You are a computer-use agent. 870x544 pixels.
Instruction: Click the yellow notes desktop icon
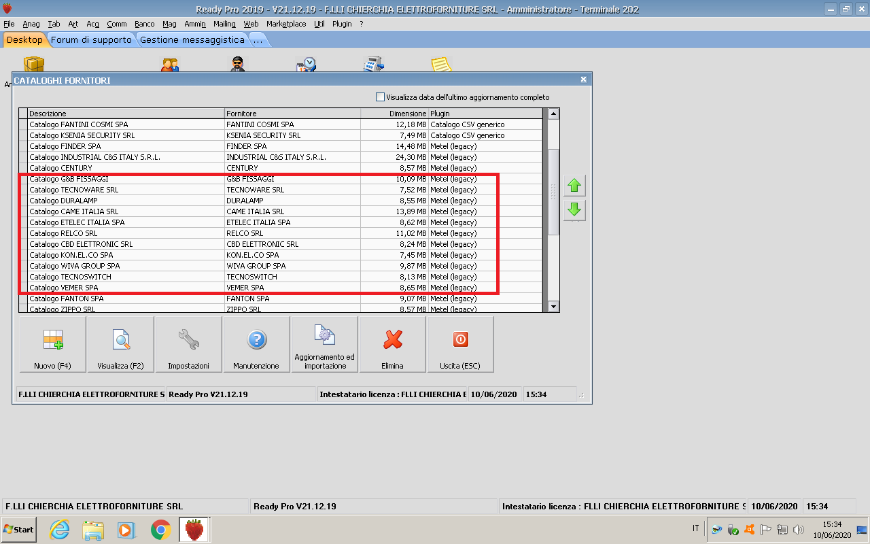[x=442, y=65]
